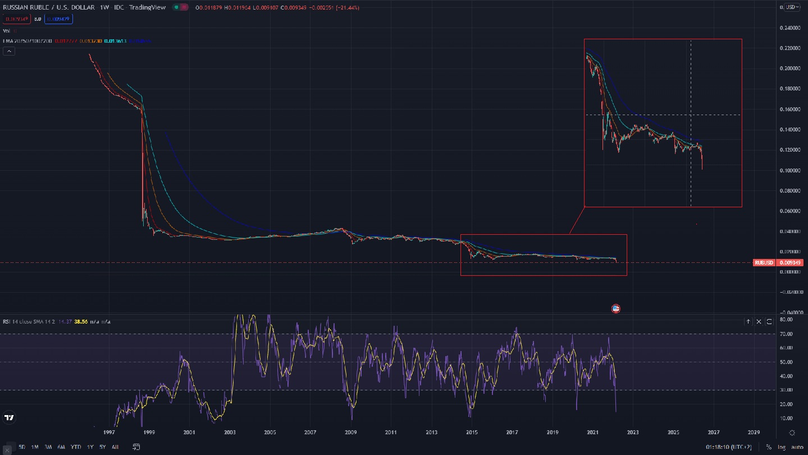
Task: Select the YTD time range
Action: pyautogui.click(x=76, y=447)
